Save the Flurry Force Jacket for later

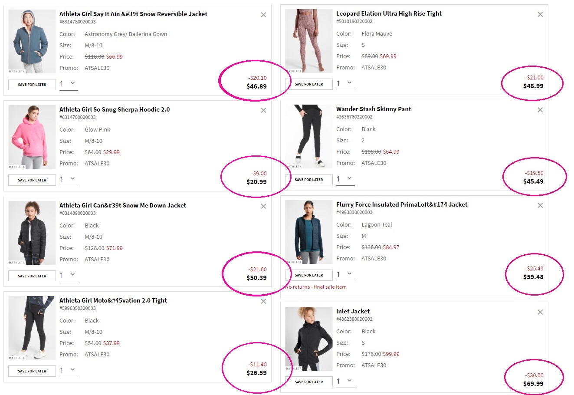309,275
